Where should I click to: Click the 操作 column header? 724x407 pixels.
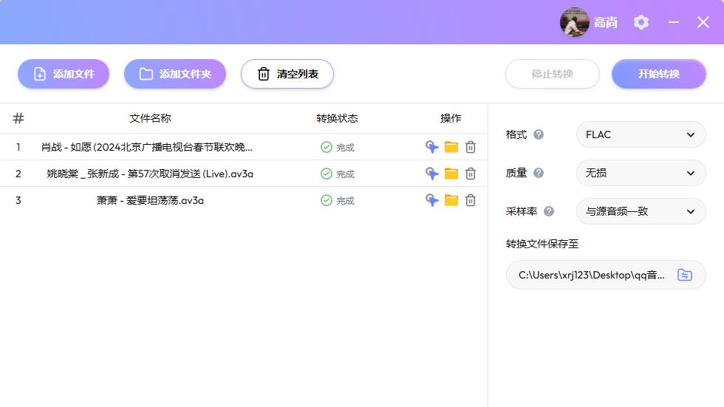(x=451, y=118)
